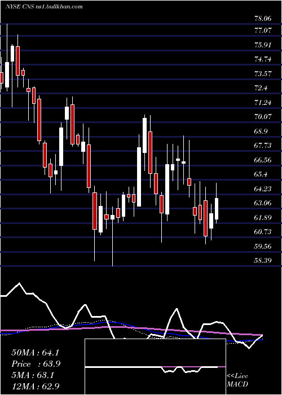Image resolution: width=282 pixels, height=395 pixels.
Task: Click the 66.56 price axis label
Action: click(263, 160)
